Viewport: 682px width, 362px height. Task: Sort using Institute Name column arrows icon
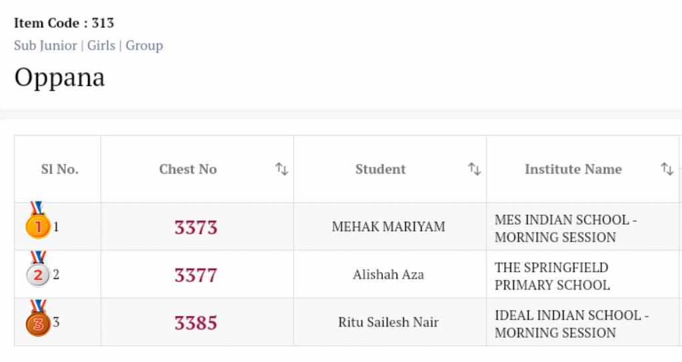coord(667,169)
